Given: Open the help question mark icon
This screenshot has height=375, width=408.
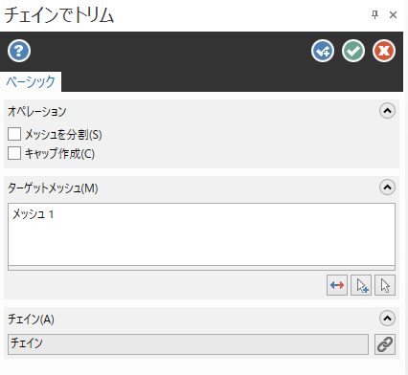Looking at the screenshot, I should tap(19, 51).
